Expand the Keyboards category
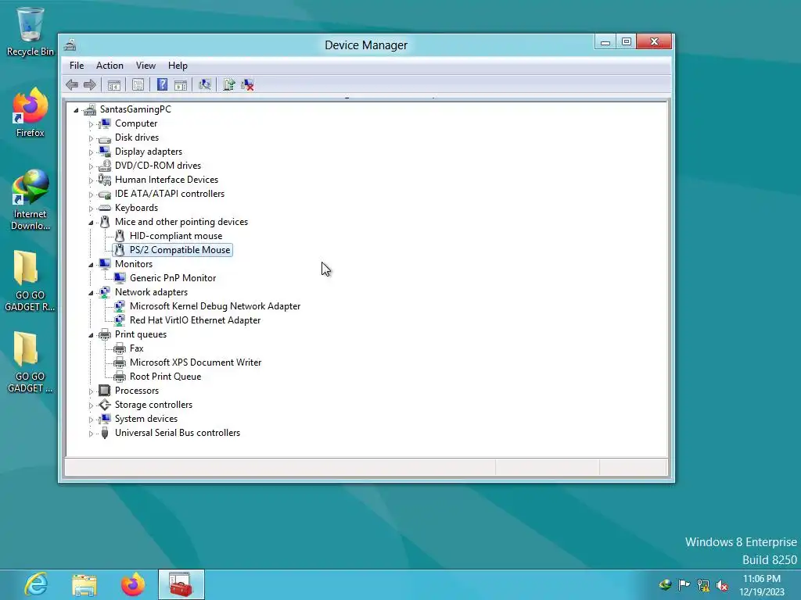Image resolution: width=801 pixels, height=600 pixels. (91, 208)
